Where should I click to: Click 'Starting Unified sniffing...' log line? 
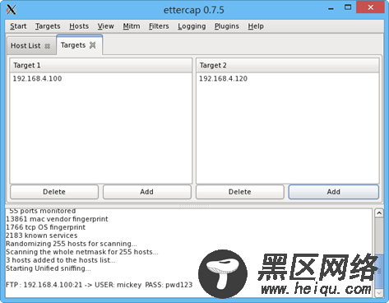click(49, 268)
